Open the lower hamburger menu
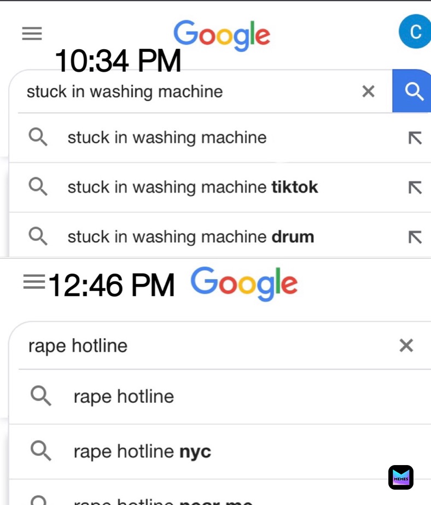This screenshot has width=431, height=505. pos(34,281)
